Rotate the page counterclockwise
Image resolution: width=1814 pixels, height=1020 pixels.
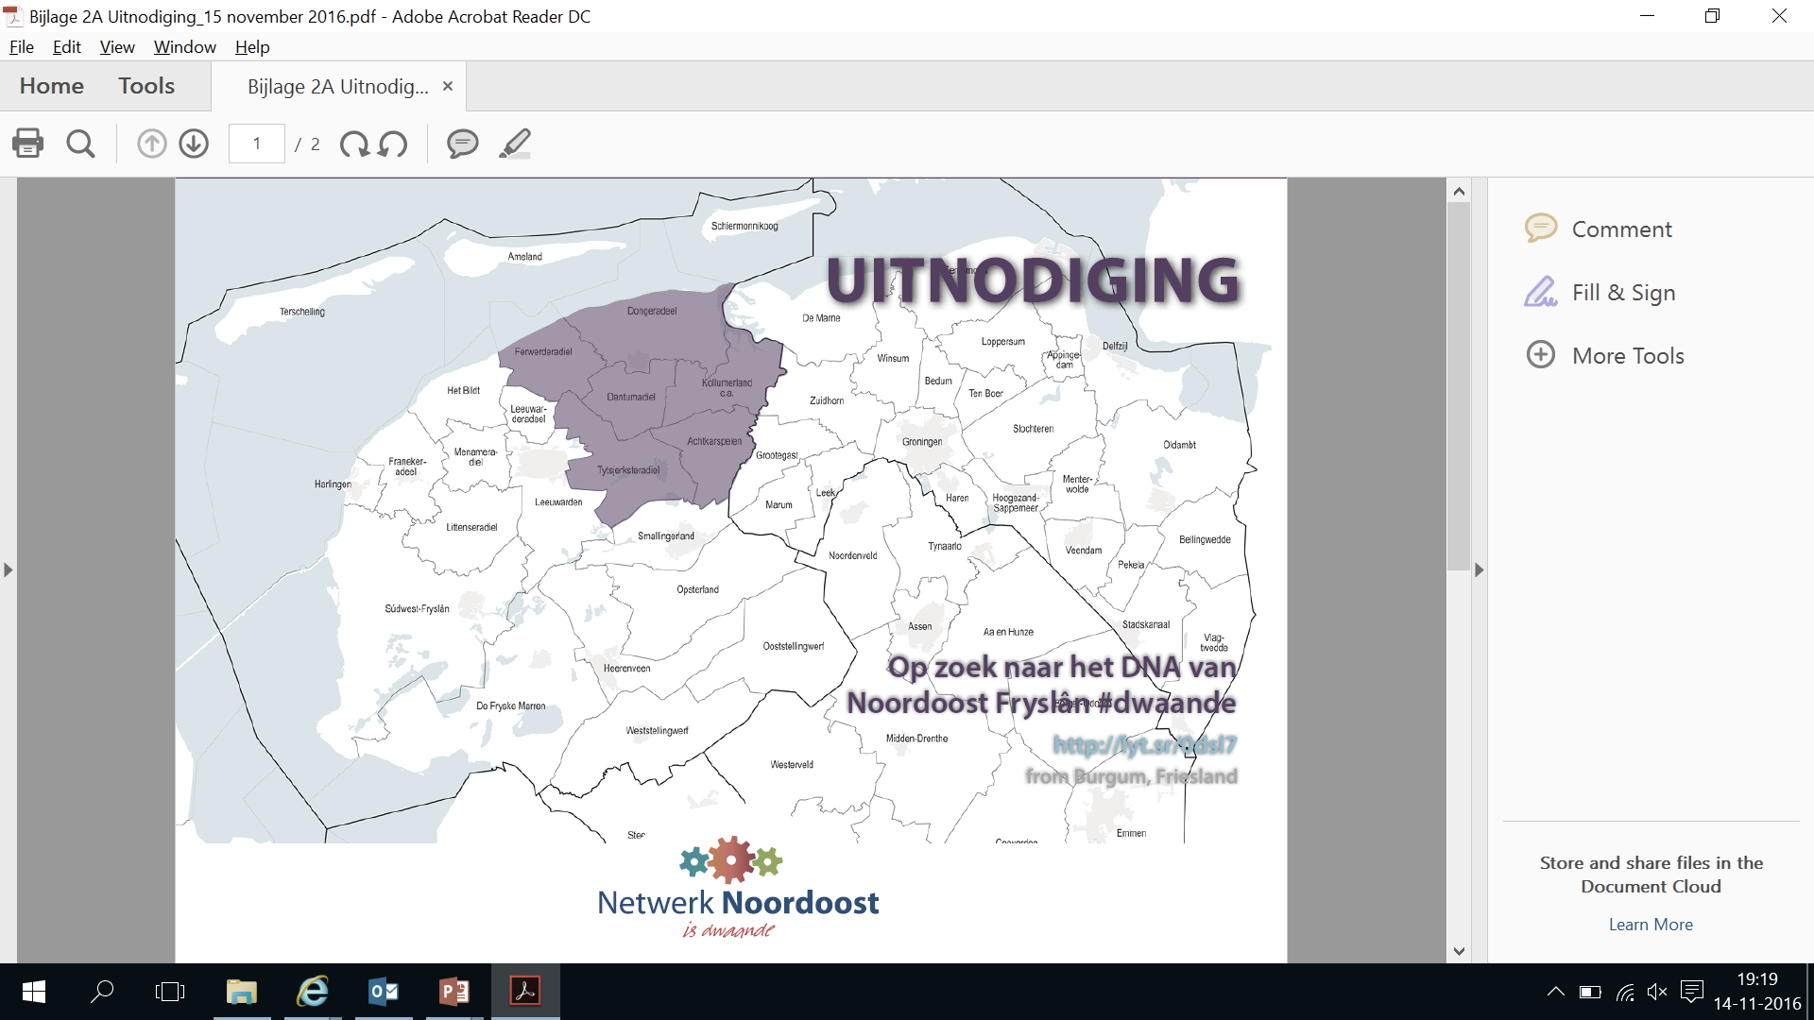[393, 144]
